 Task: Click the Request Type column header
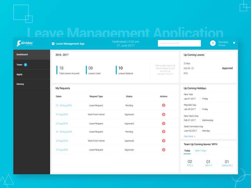(96, 97)
